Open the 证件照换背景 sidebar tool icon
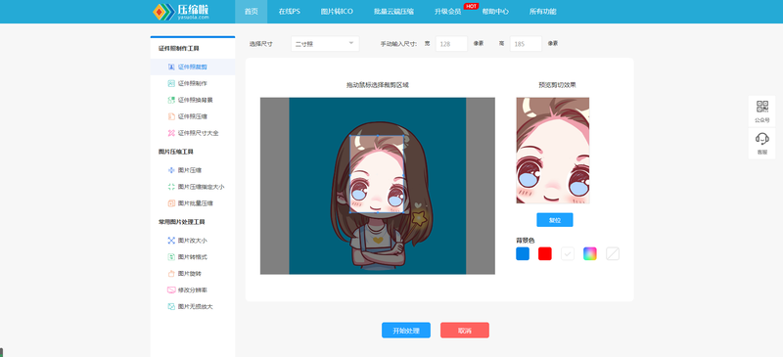The width and height of the screenshot is (783, 357). [171, 100]
